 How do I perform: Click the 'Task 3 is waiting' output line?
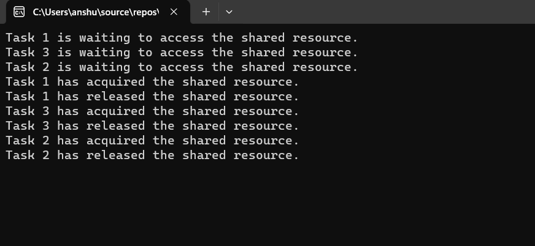click(182, 52)
